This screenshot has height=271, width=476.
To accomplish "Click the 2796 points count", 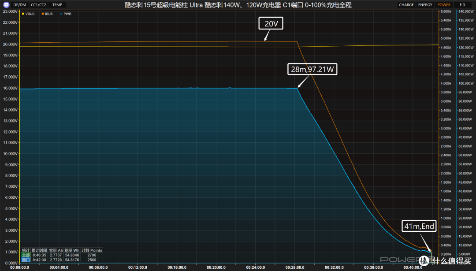I will [92, 255].
